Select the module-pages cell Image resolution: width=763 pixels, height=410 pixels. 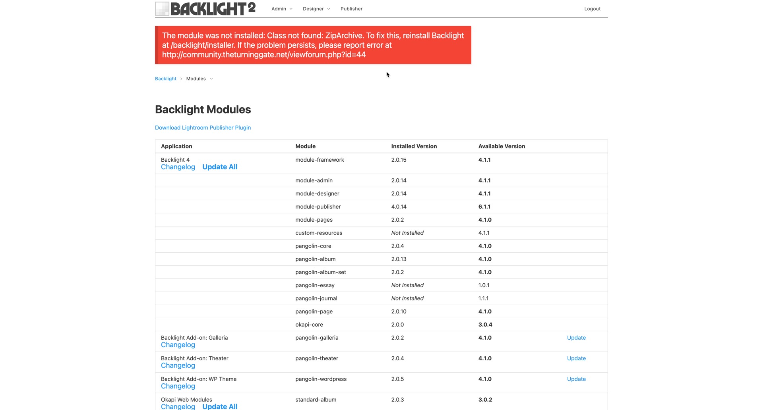tap(314, 220)
